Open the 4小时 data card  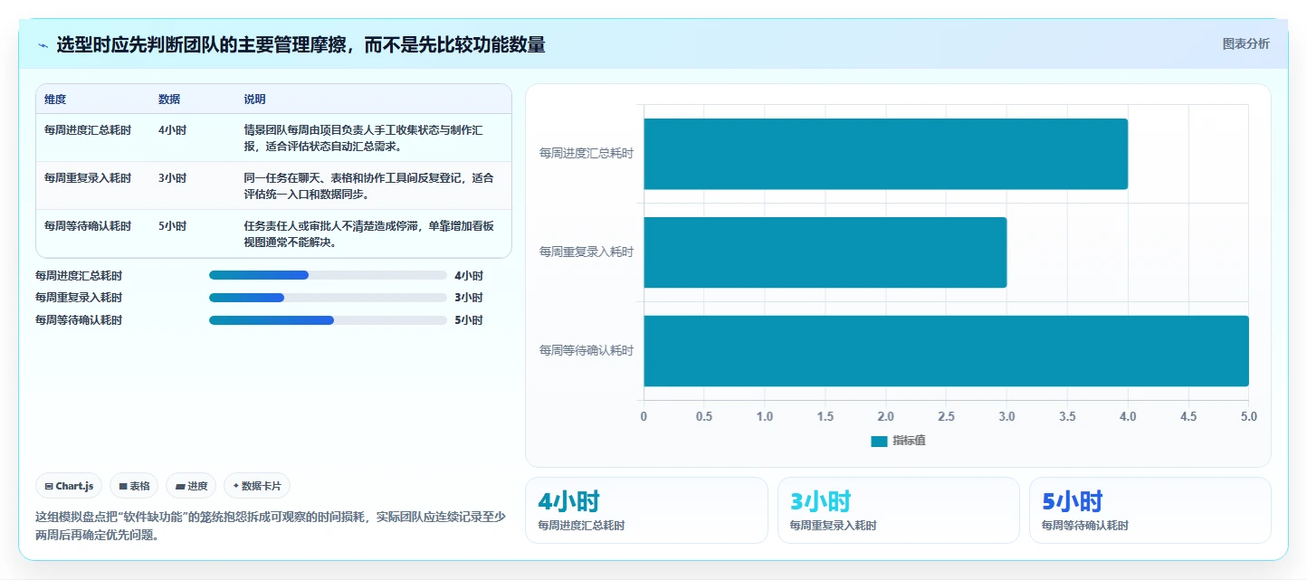point(646,510)
